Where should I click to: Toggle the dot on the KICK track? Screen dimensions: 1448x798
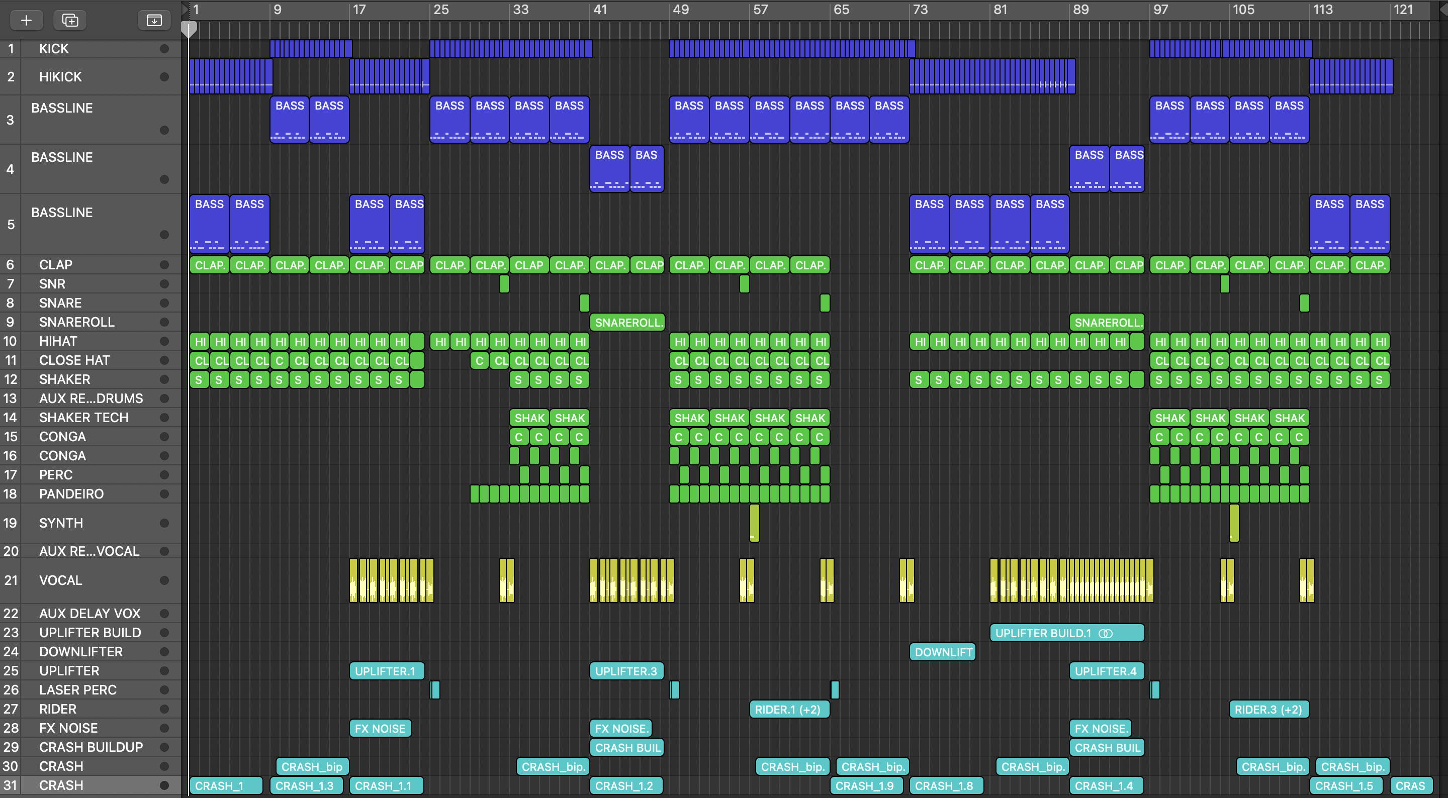pos(164,49)
